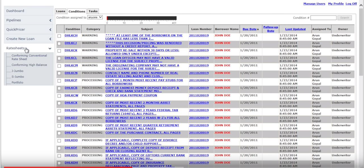Go to Dashboard in the sidebar
Image resolution: width=364 pixels, height=168 pixels.
tap(15, 11)
